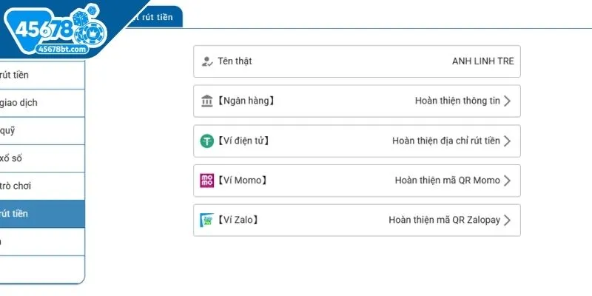Screen dimensions: 592x296
Task: Open the xổ số sidebar item
Action: click(x=42, y=158)
